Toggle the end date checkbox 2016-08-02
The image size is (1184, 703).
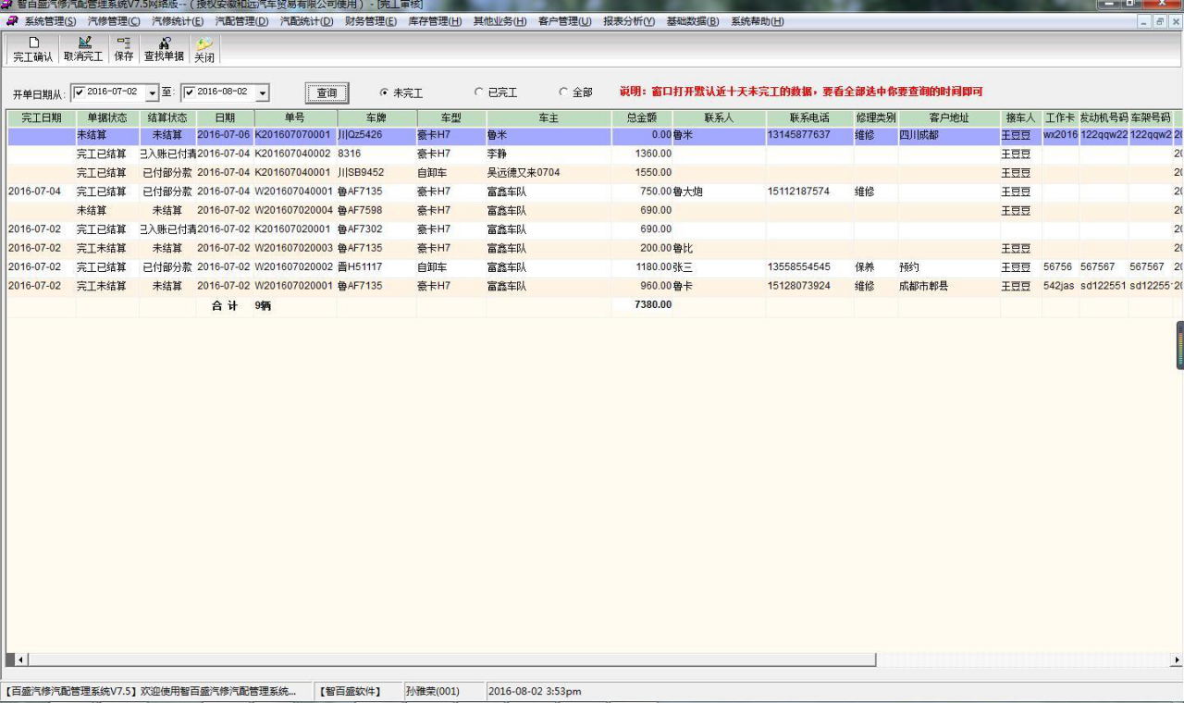click(x=189, y=92)
